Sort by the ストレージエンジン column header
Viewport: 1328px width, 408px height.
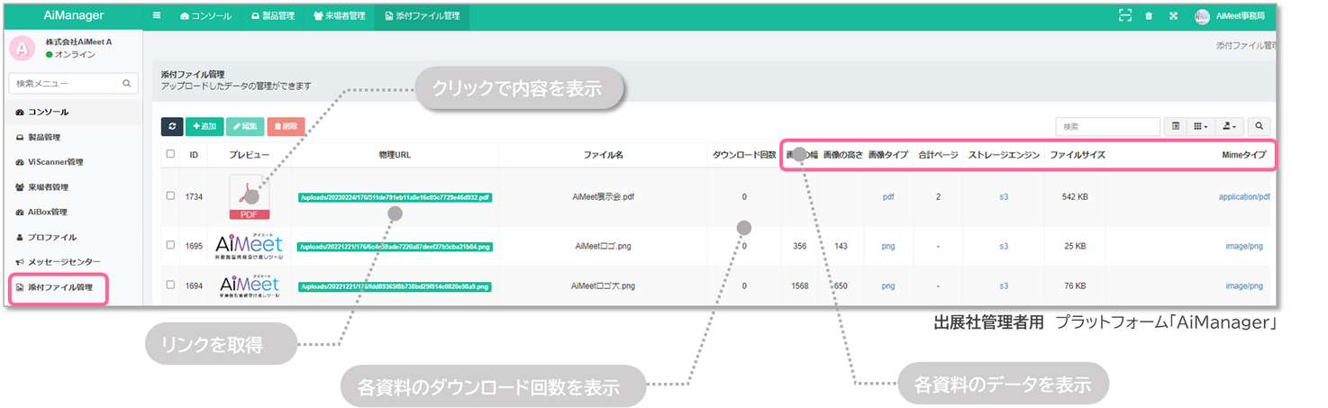click(x=1005, y=155)
